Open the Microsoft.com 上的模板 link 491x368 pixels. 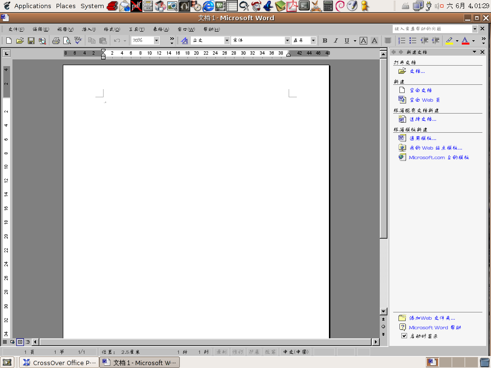coord(439,157)
